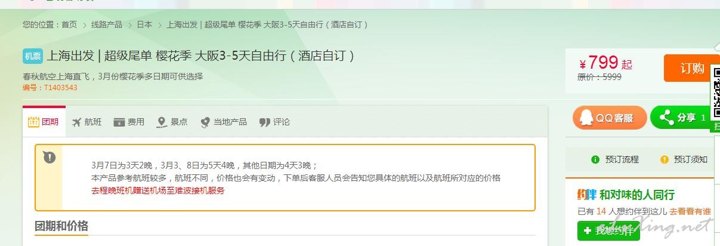This screenshot has height=246, width=720.
Task: Click the green 我想约伴 button
Action: point(608,230)
